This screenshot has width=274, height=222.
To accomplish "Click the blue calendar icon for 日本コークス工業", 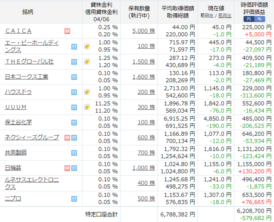I will pos(74,77).
